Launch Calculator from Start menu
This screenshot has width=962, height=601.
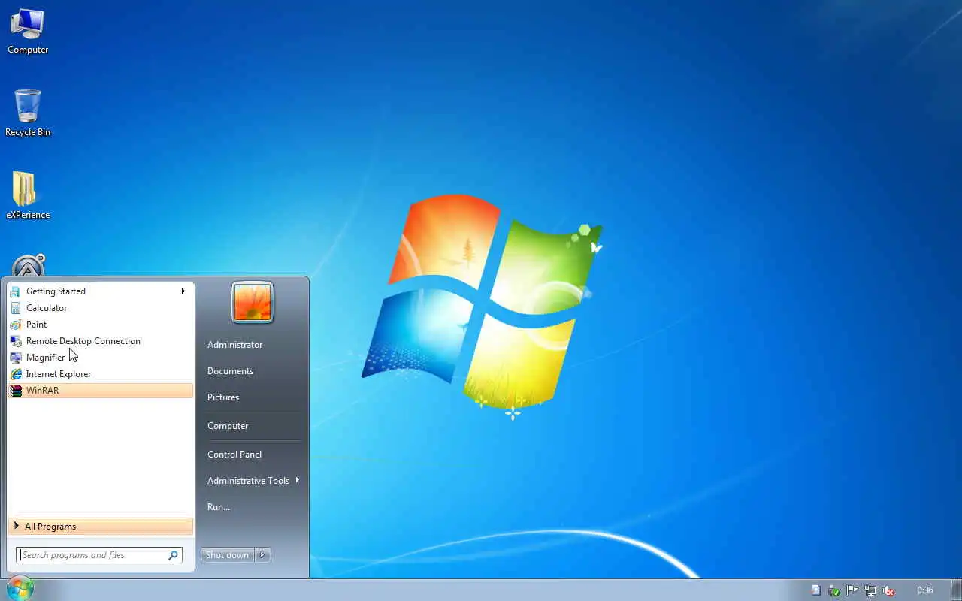[101, 308]
